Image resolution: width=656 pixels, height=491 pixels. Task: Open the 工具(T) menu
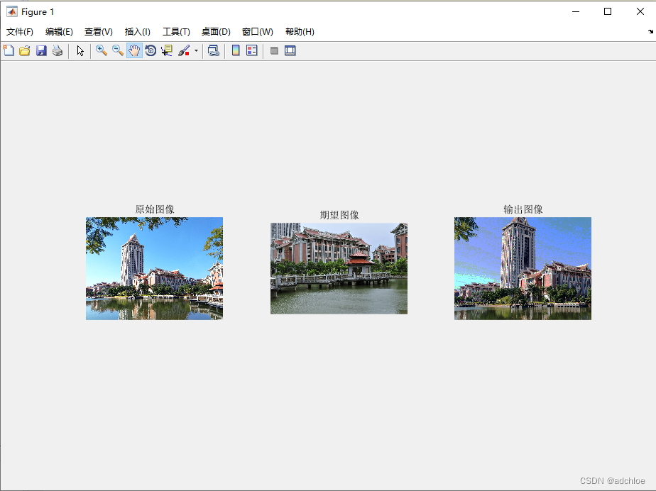point(176,32)
